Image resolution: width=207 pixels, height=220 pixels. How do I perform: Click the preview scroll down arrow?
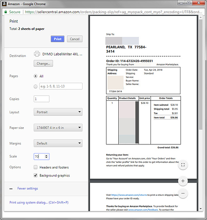click(201, 209)
